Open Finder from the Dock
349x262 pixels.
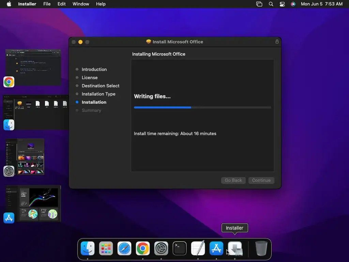(x=88, y=248)
